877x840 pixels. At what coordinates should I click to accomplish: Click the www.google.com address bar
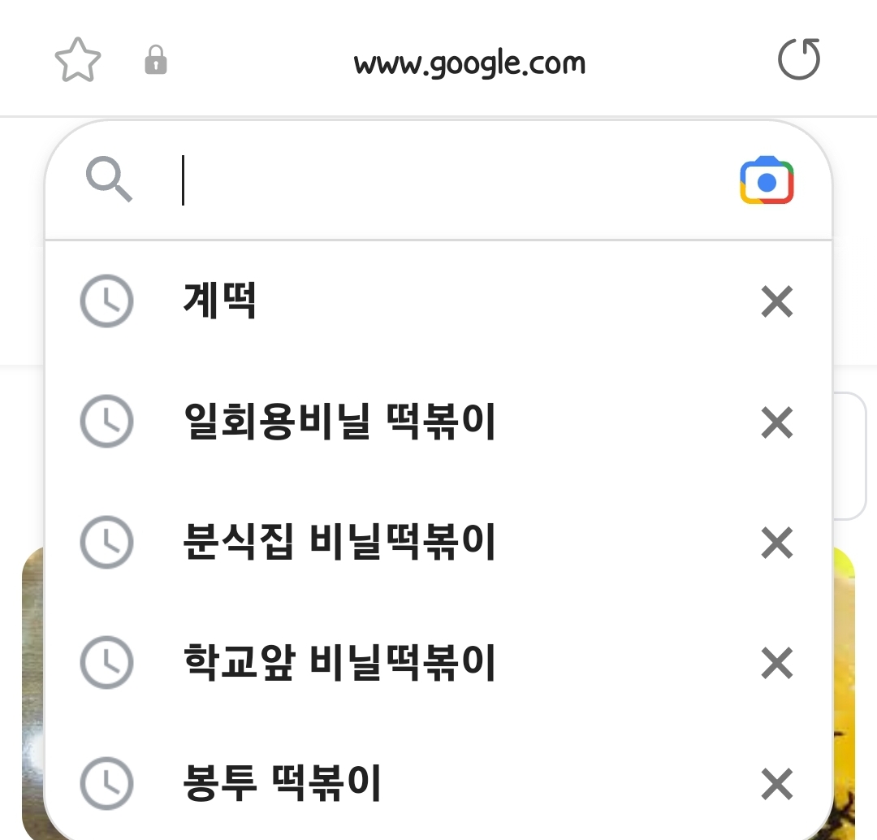tap(469, 63)
